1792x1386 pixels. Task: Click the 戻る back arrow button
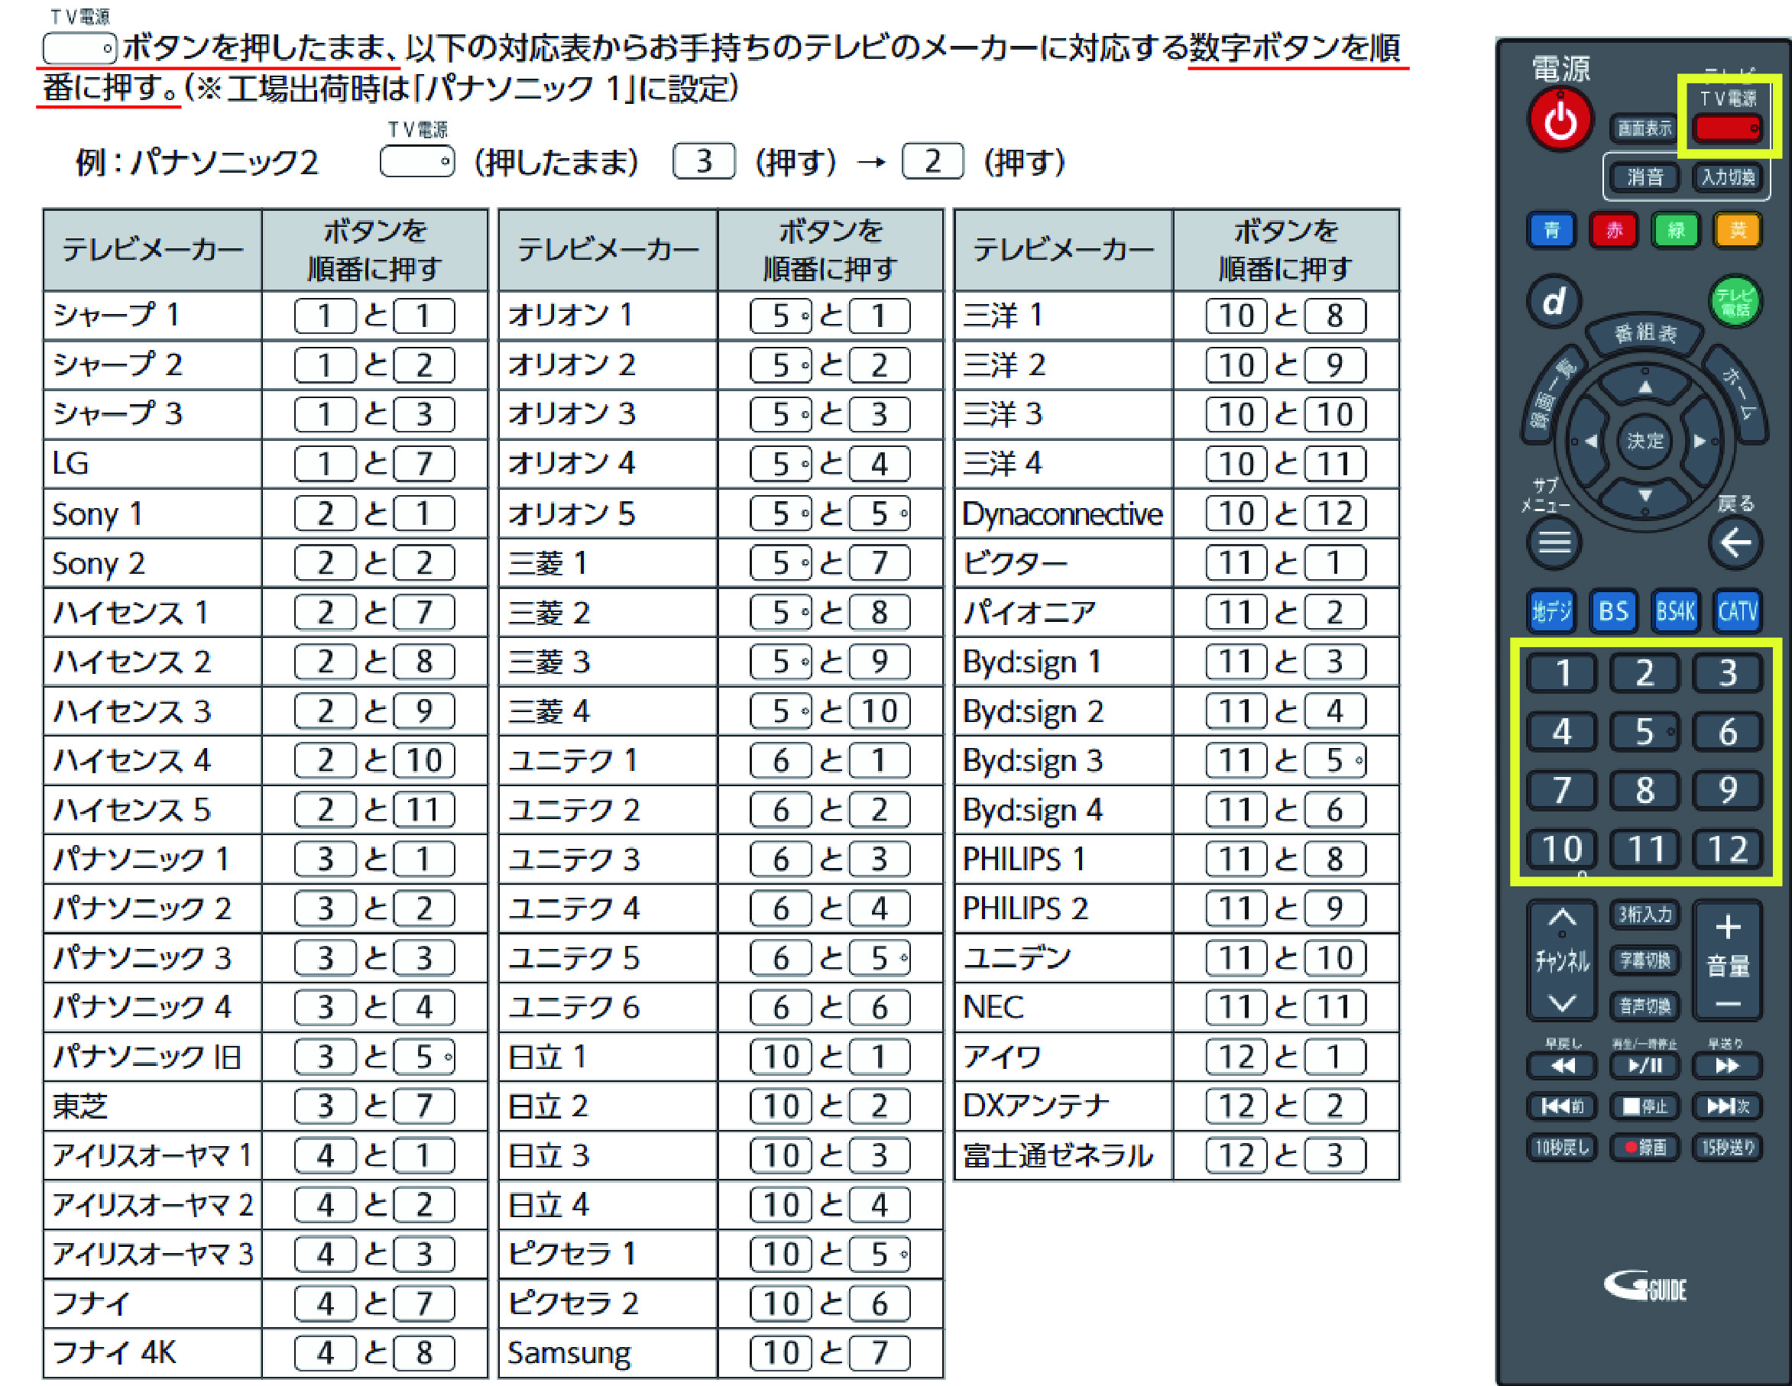(1735, 542)
